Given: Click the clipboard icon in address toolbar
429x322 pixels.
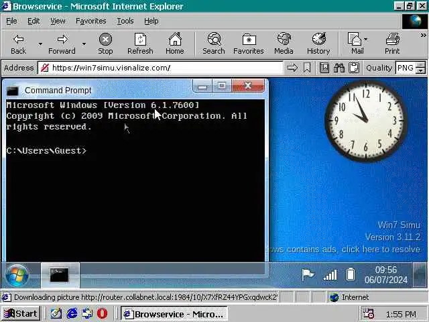Looking at the screenshot, I should (x=354, y=68).
